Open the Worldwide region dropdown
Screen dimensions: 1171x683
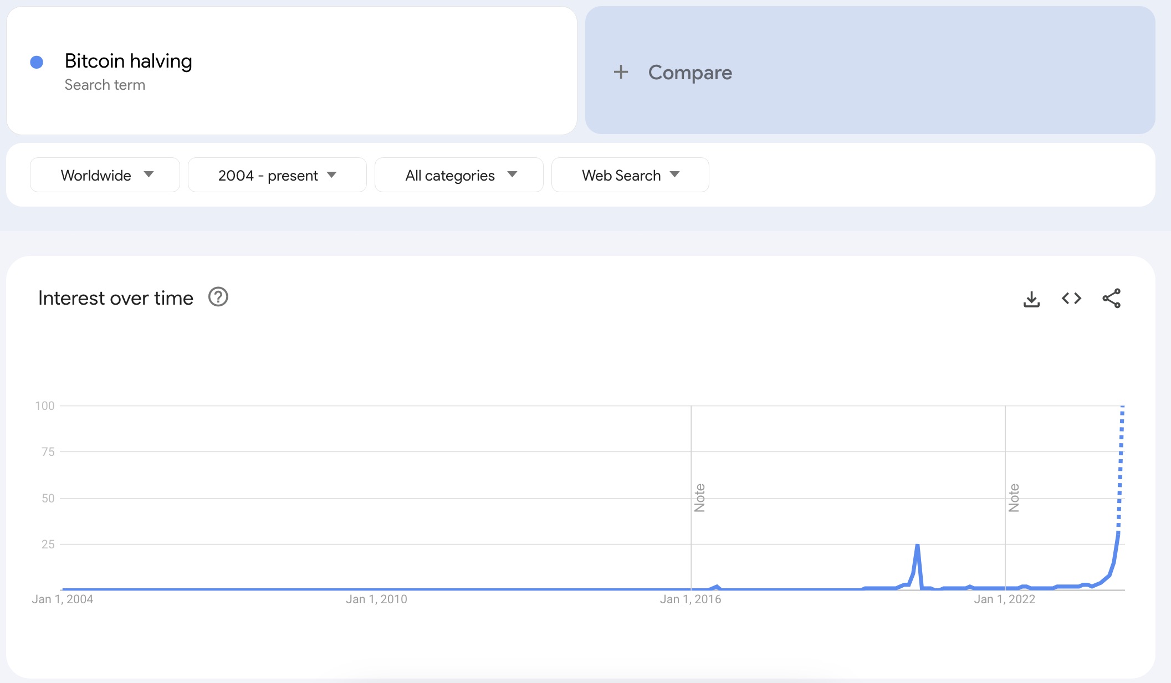(105, 175)
